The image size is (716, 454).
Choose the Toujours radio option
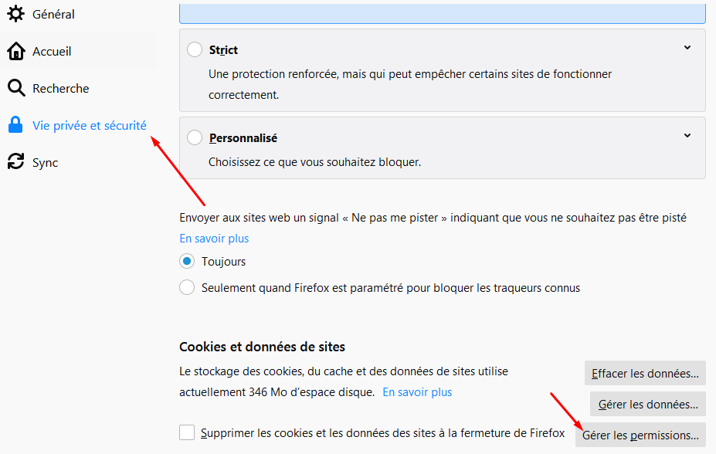[x=187, y=262]
